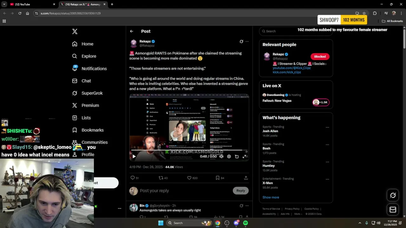Seek on the video progress bar
Image resolution: width=406 pixels, height=228 pixels.
click(189, 150)
